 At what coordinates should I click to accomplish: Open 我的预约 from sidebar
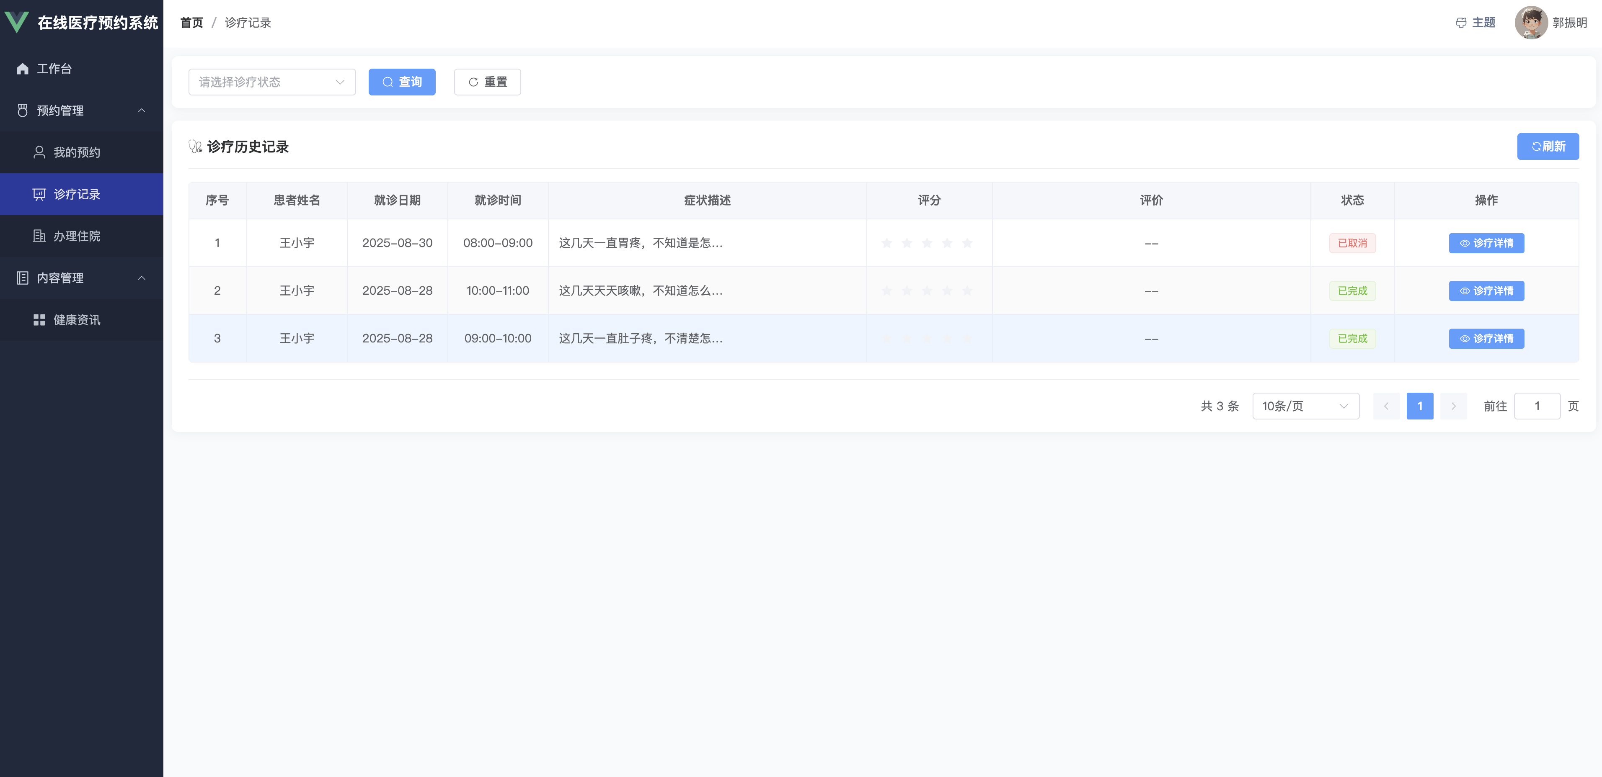coord(76,152)
